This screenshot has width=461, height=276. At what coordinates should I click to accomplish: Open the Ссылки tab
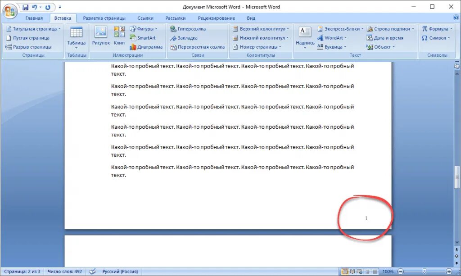[145, 18]
